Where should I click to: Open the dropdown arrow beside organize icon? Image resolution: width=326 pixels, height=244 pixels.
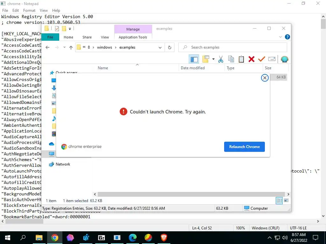click(213, 59)
